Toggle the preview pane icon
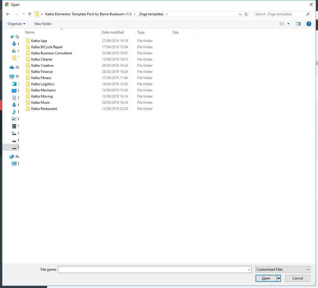The width and height of the screenshot is (318, 288). pyautogui.click(x=298, y=24)
